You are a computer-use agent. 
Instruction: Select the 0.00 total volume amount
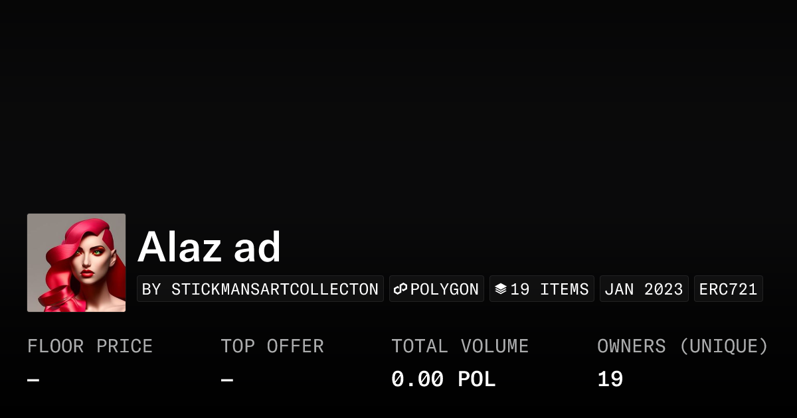click(417, 380)
